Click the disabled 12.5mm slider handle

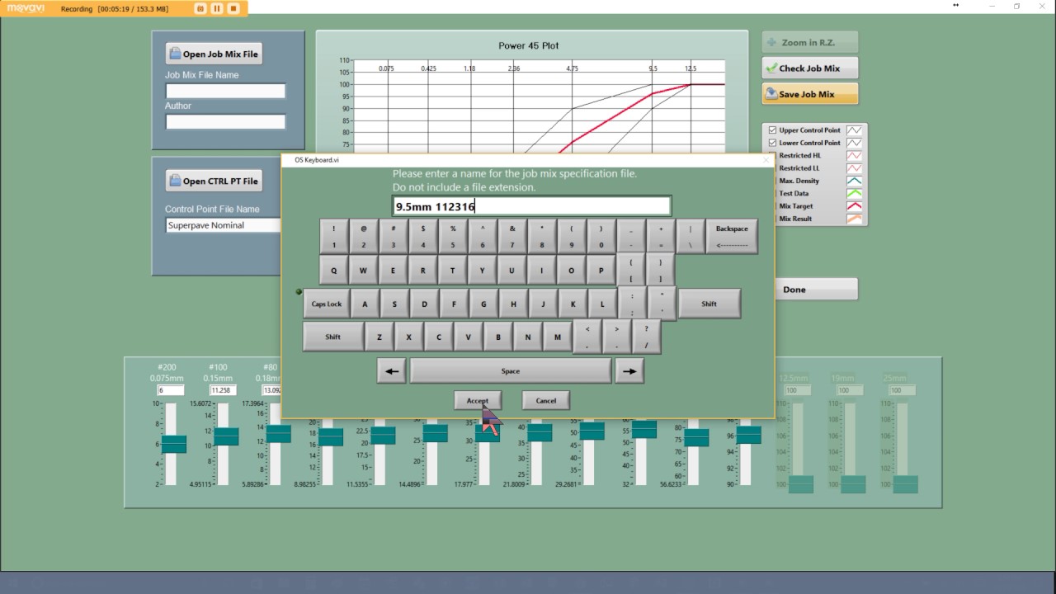pos(801,484)
